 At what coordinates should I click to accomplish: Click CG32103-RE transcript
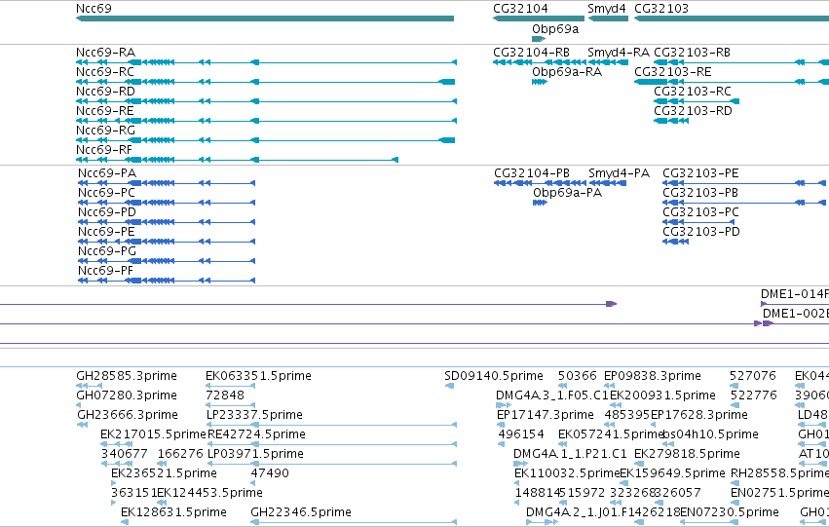[x=732, y=82]
